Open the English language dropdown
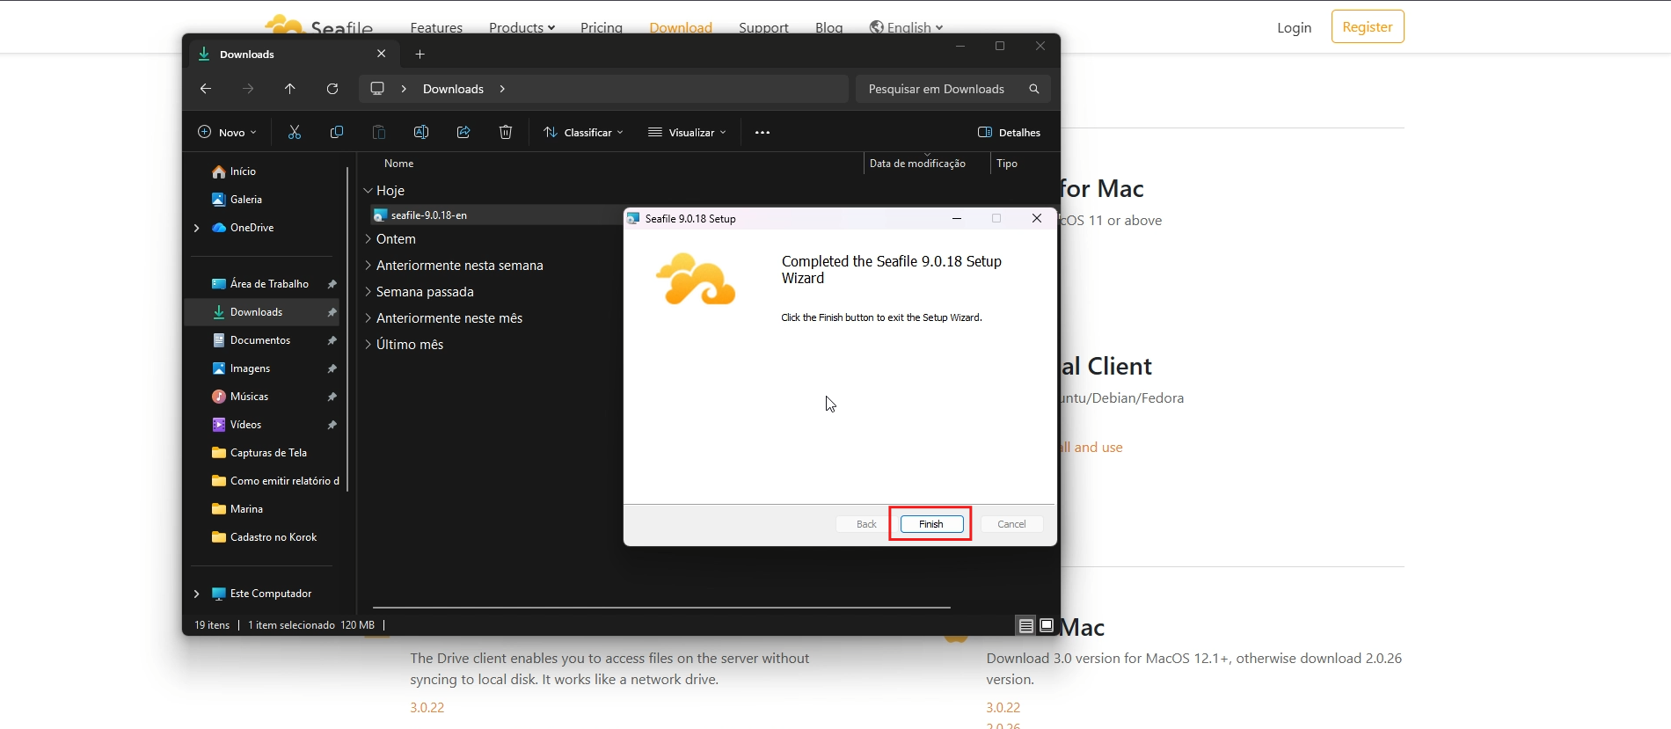 coord(906,27)
